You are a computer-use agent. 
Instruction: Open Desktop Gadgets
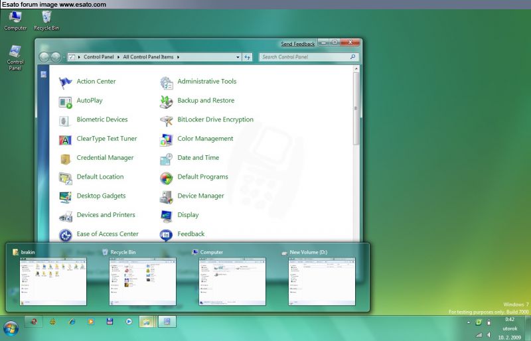click(x=101, y=196)
